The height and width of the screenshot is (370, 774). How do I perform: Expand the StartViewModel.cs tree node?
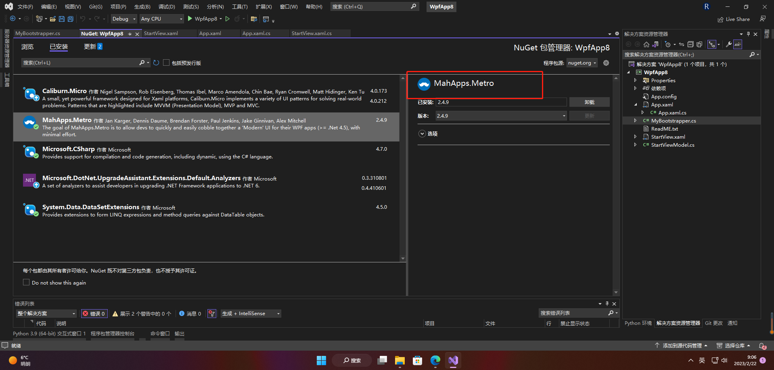(635, 145)
